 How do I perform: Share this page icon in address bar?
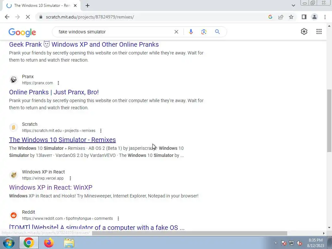coord(281,17)
